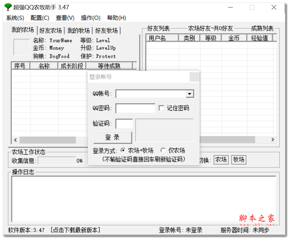Open the 操作 menu
The image size is (289, 239).
[90, 18]
